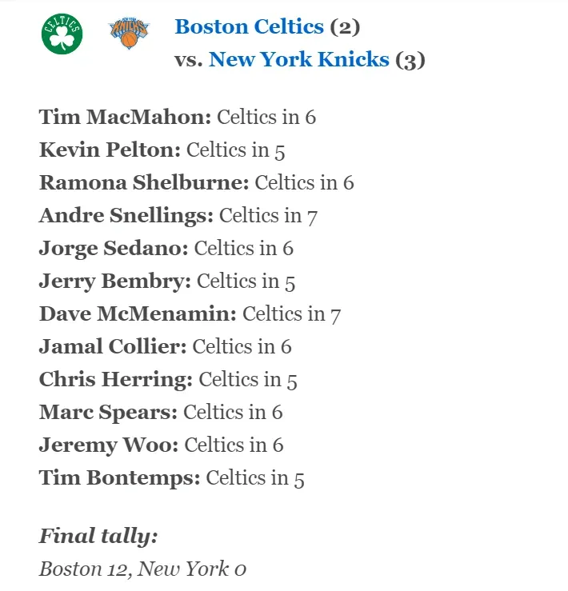This screenshot has height=591, width=568.
Task: Select Chris Herring's prediction
Action: pos(168,379)
